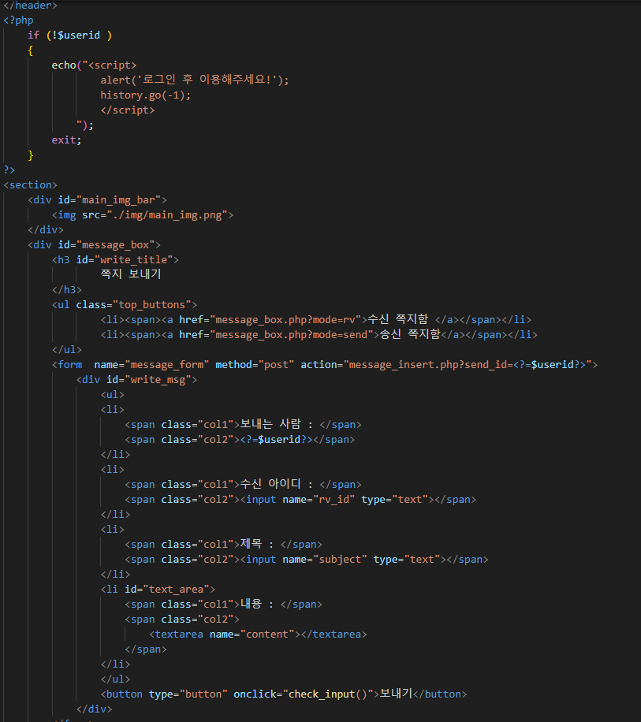Click the '제목 :' span line
Image resolution: width=641 pixels, height=722 pixels.
tap(223, 544)
